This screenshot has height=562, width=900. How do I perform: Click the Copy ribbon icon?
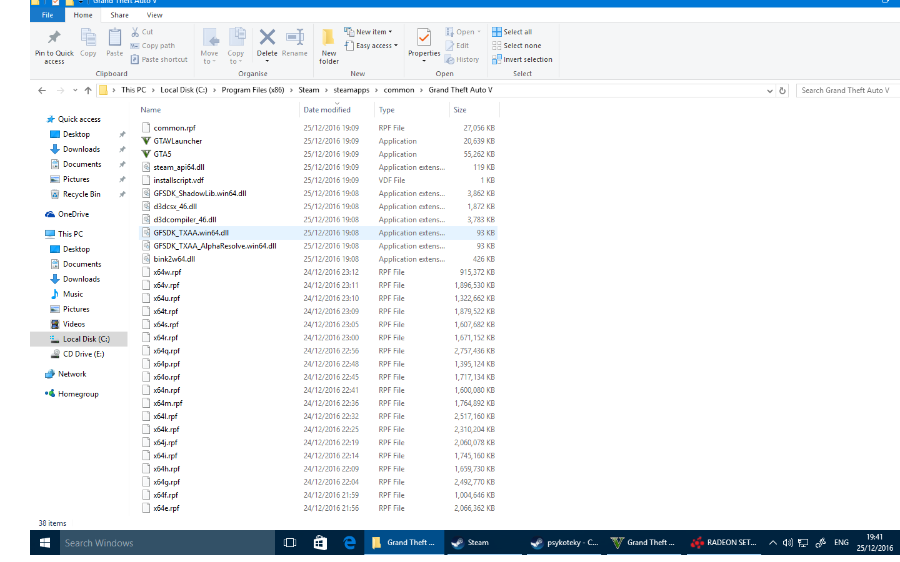[x=88, y=37]
